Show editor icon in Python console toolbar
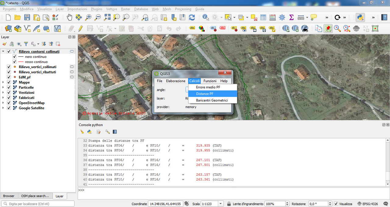This screenshot has height=207, width=390. (98, 132)
